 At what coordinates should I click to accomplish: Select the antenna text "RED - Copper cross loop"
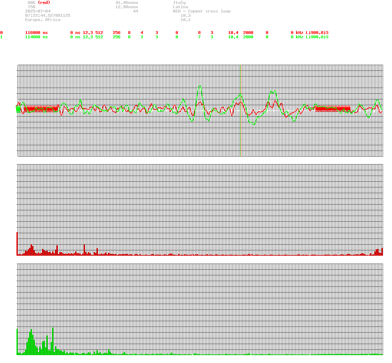tap(202, 11)
